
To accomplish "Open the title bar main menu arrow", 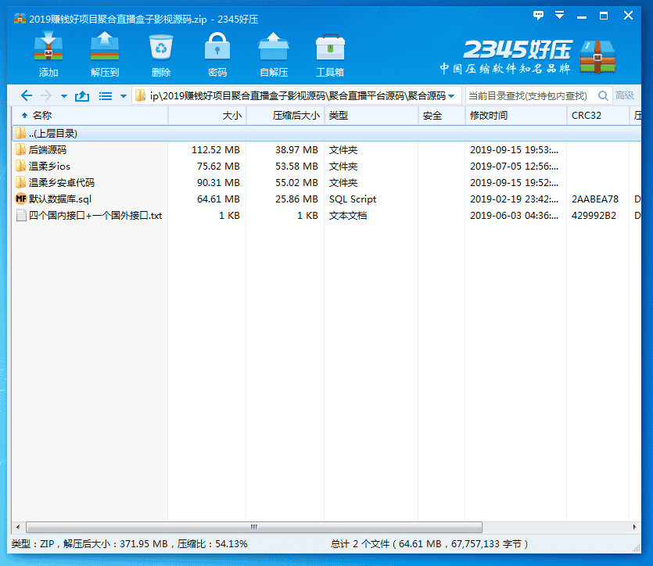I will coord(560,16).
